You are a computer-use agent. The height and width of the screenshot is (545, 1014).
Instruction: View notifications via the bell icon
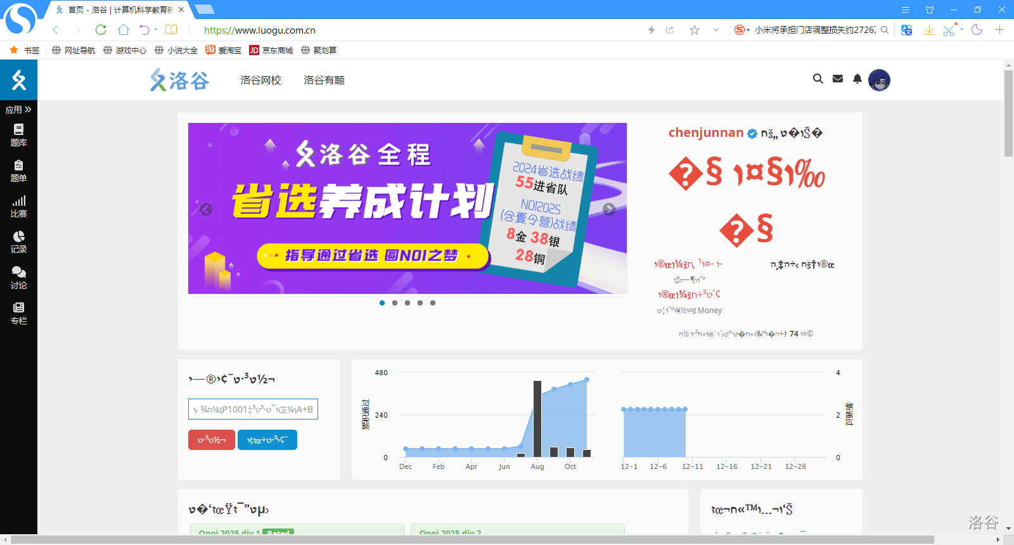857,79
